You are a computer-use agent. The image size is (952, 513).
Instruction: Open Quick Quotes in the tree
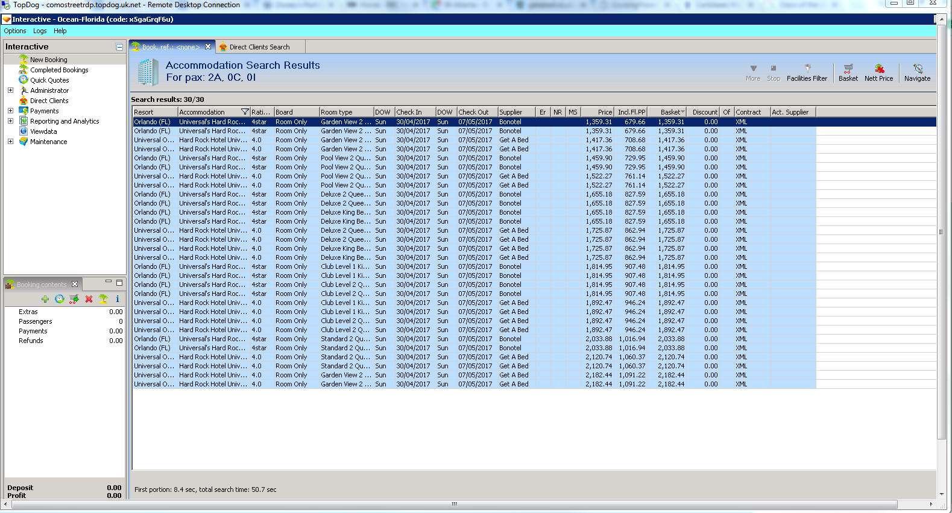tap(49, 80)
